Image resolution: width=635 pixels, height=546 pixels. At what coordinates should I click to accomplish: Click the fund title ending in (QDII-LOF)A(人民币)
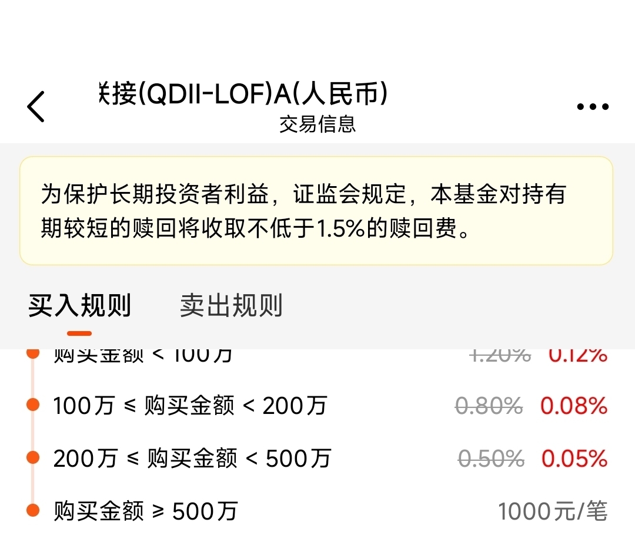[244, 95]
